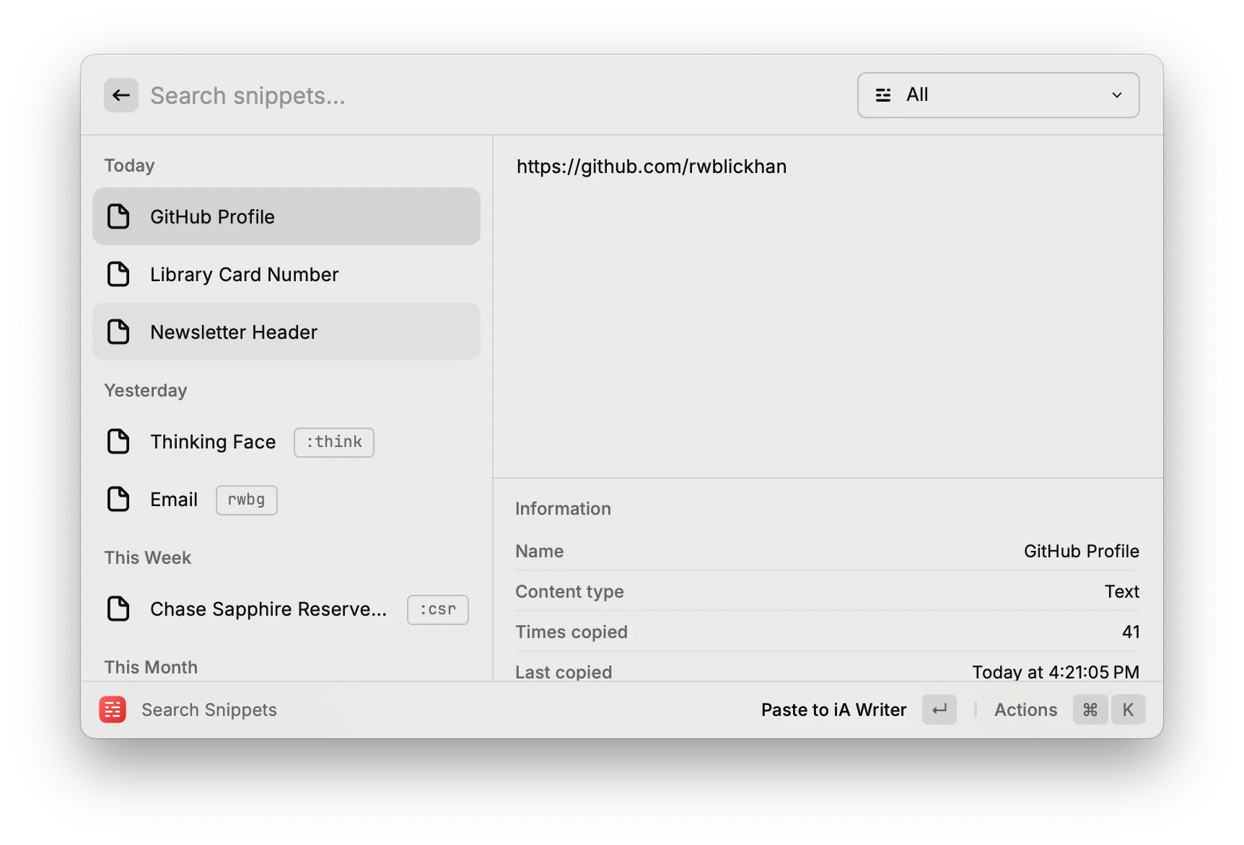Screen dimensions: 1244x845
Task: Click the GitHub profile URL preview text
Action: tap(652, 166)
